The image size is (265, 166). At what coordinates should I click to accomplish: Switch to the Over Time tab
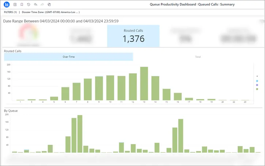[x=69, y=57]
